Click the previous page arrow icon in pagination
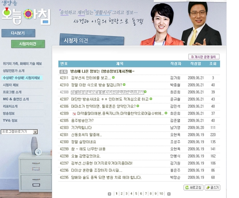239x198 pixels. pyautogui.click(x=109, y=194)
